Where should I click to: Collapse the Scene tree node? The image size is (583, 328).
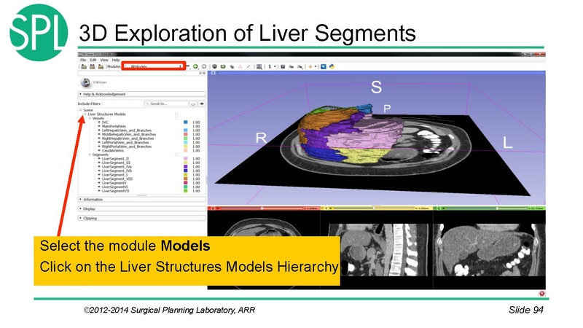80,110
